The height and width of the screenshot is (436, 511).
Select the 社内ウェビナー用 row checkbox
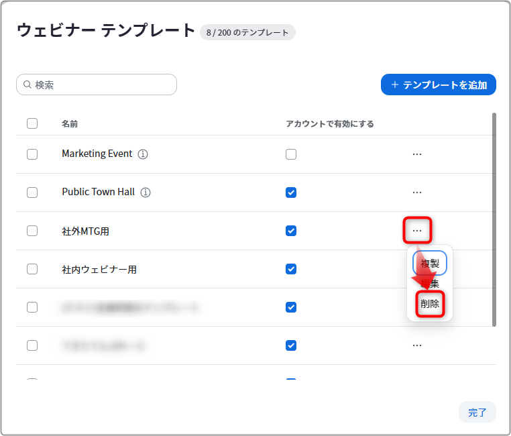(x=32, y=269)
